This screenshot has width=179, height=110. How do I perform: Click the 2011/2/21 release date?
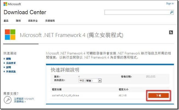coord(151,77)
